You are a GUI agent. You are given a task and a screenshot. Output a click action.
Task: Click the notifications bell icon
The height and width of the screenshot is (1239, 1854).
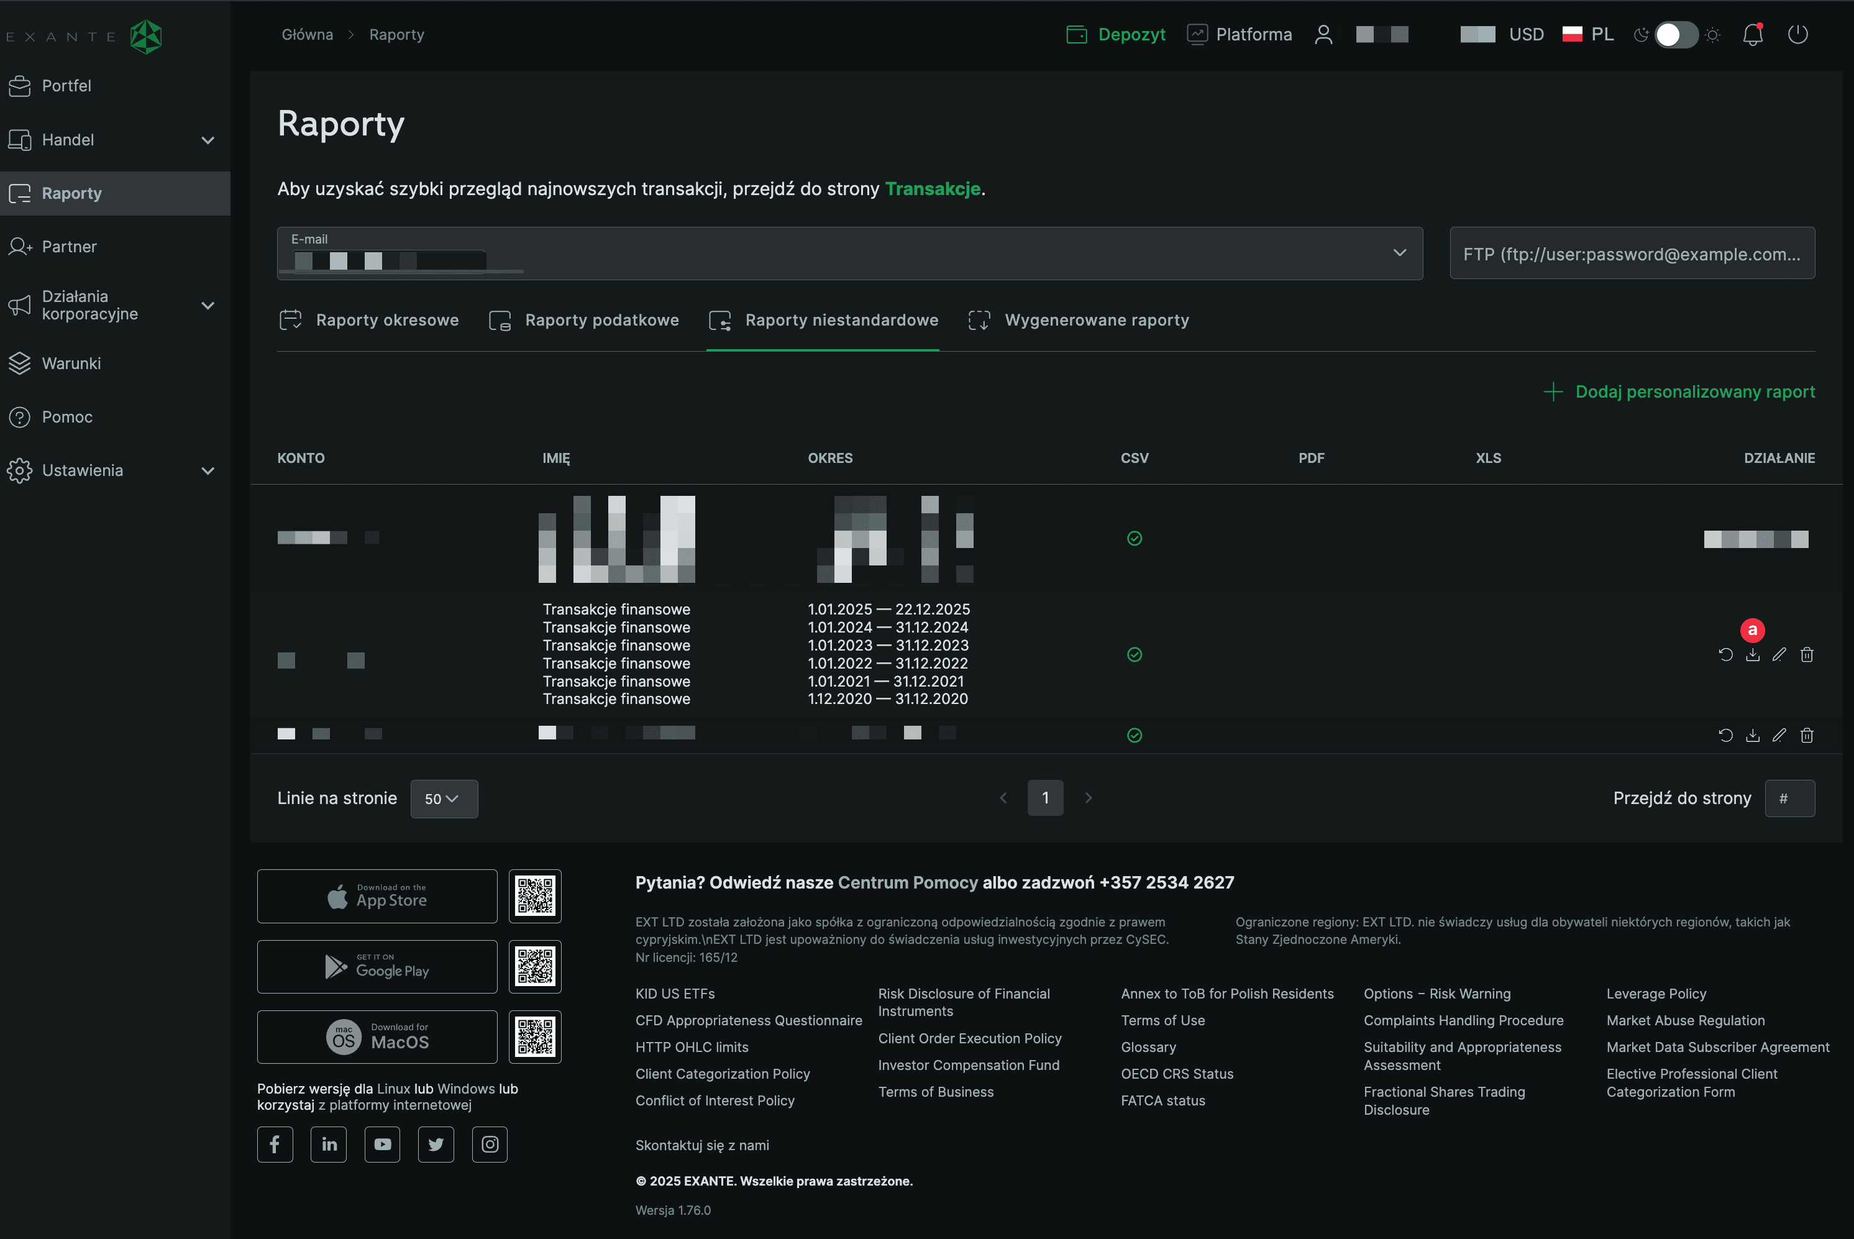[x=1752, y=35]
